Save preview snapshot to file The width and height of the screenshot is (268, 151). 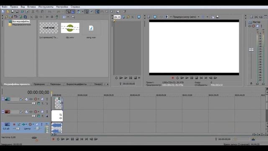(x=217, y=17)
